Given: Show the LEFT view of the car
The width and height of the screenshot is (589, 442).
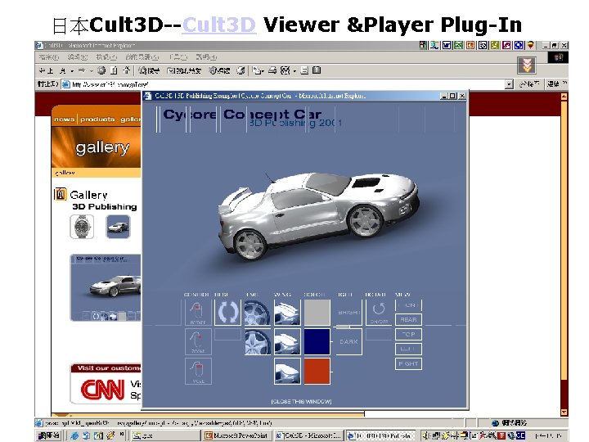Looking at the screenshot, I should pyautogui.click(x=409, y=349).
